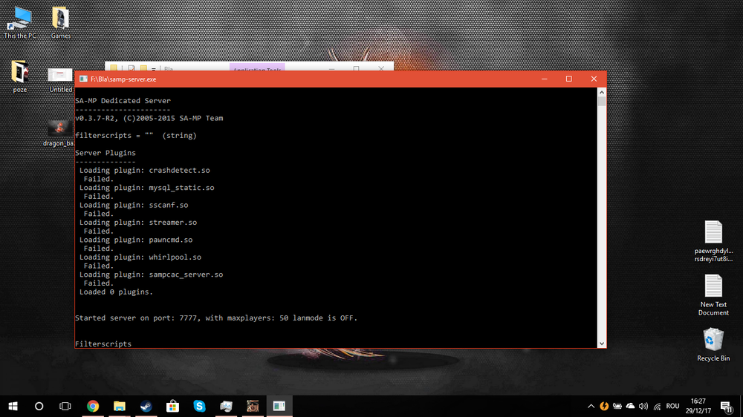Screen dimensions: 743x417
Task: Open the clock showing 16:27
Action: coord(698,406)
